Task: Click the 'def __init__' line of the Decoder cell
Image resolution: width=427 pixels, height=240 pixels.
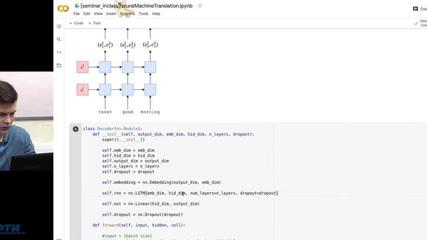Action: (173, 134)
